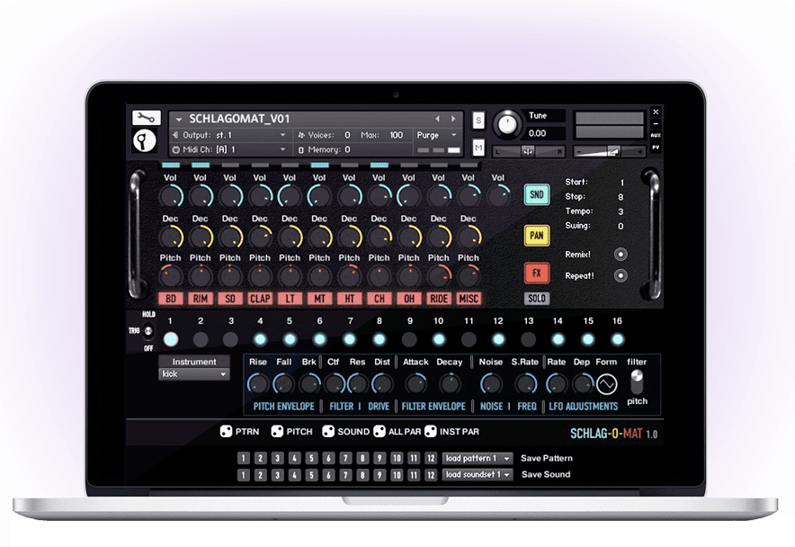Toggle step 1 in the sequencer row
Screen dimensions: 795x547
point(171,339)
